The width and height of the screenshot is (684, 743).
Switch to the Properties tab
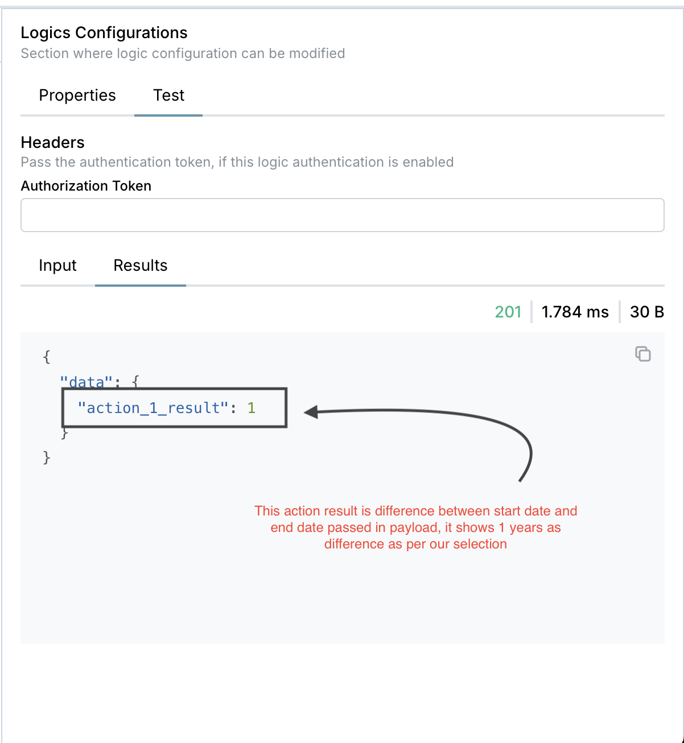point(77,96)
